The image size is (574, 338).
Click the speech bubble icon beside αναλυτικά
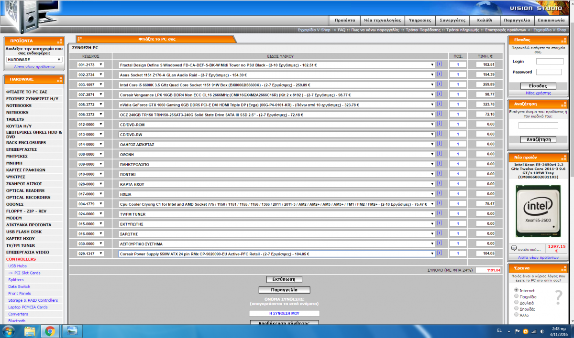[x=513, y=249]
